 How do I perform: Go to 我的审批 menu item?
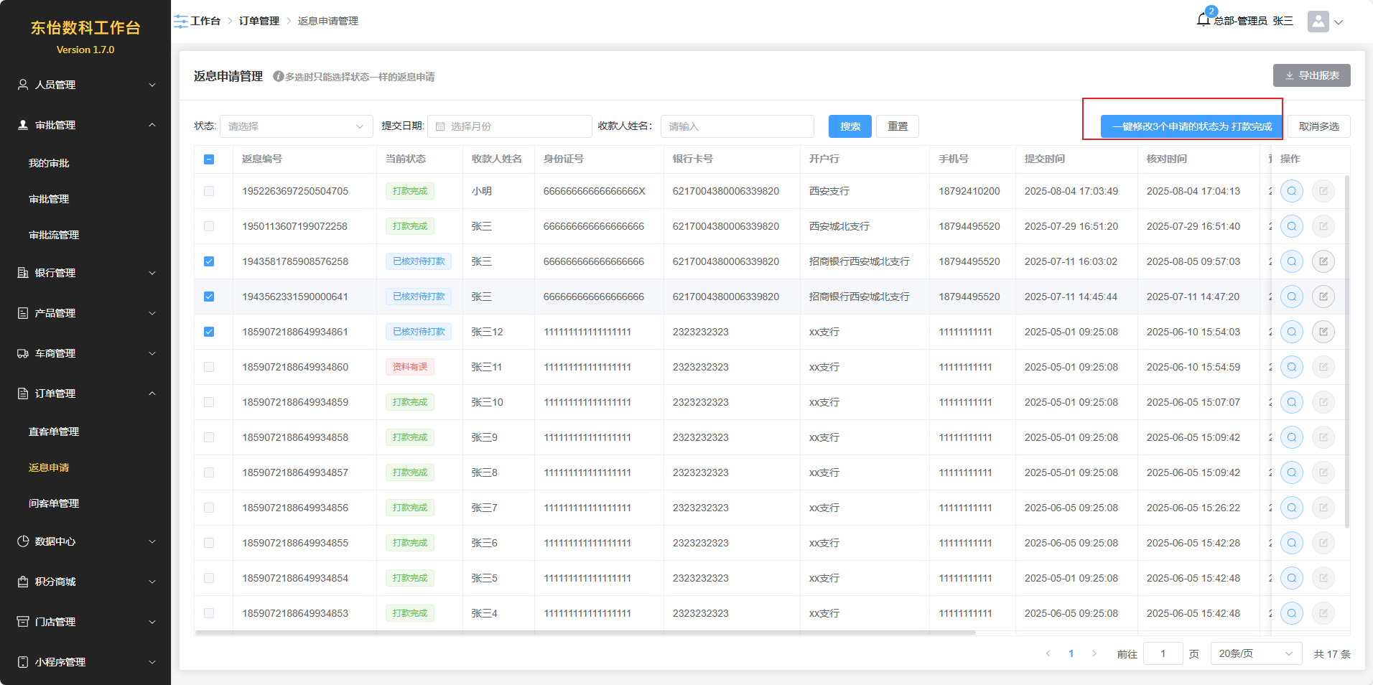pos(49,163)
